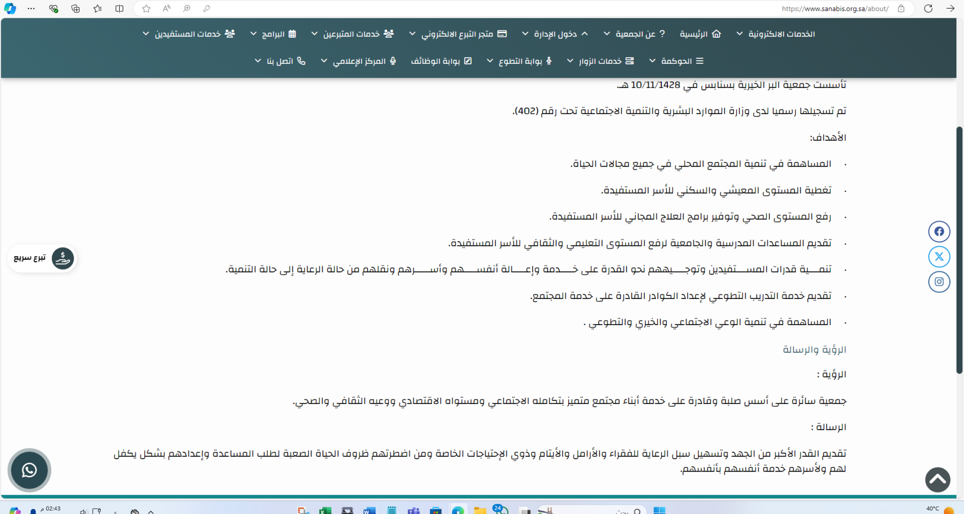Expand the خدمات الزوار dropdown menu

(x=600, y=61)
